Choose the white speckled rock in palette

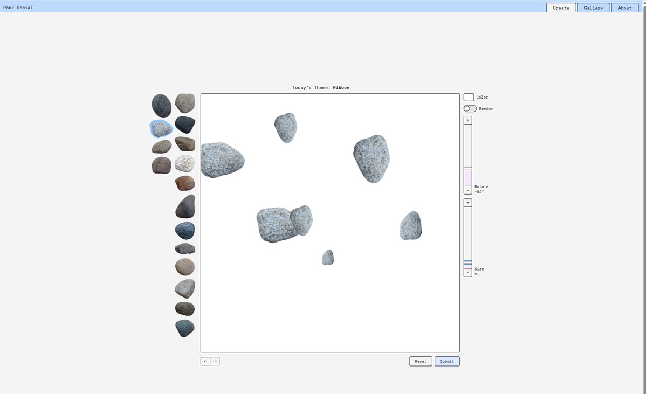185,163
